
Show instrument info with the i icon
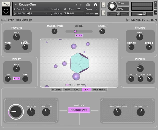tap(95, 5)
